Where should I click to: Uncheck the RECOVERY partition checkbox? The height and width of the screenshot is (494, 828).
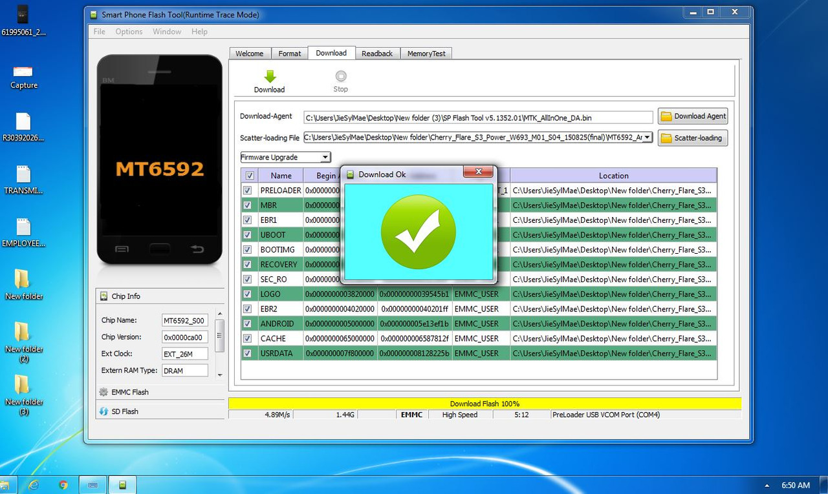pos(247,265)
